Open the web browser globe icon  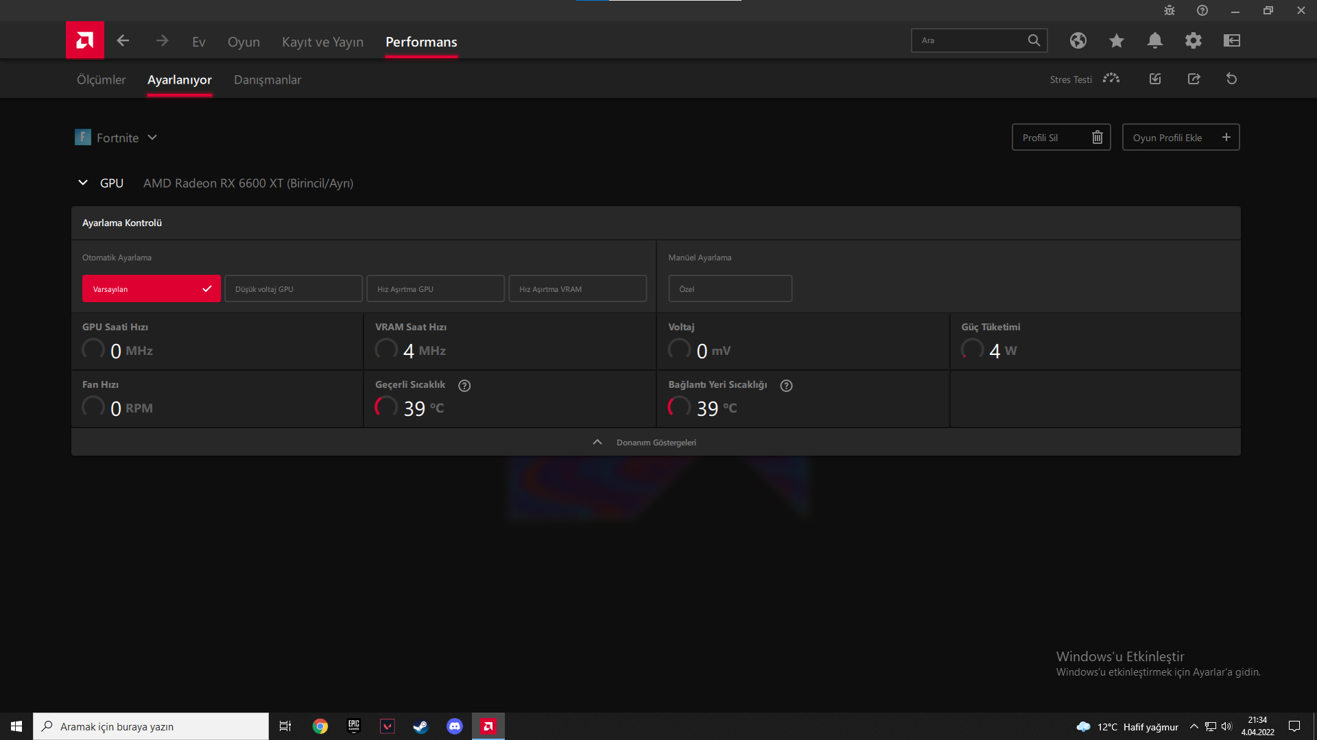tap(1078, 40)
